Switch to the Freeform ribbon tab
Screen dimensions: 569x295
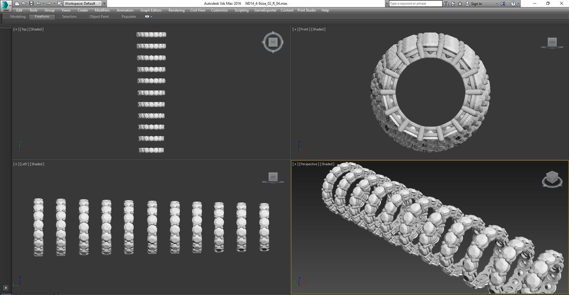pyautogui.click(x=42, y=17)
